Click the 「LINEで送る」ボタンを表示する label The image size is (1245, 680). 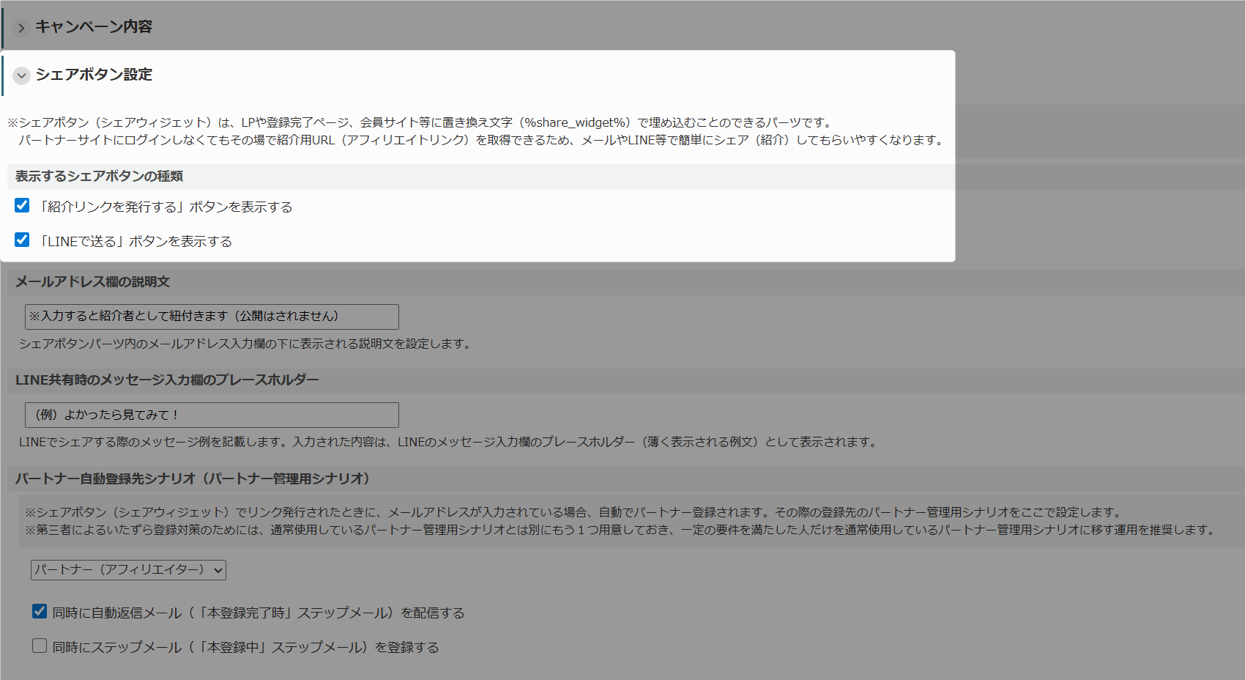tap(135, 242)
